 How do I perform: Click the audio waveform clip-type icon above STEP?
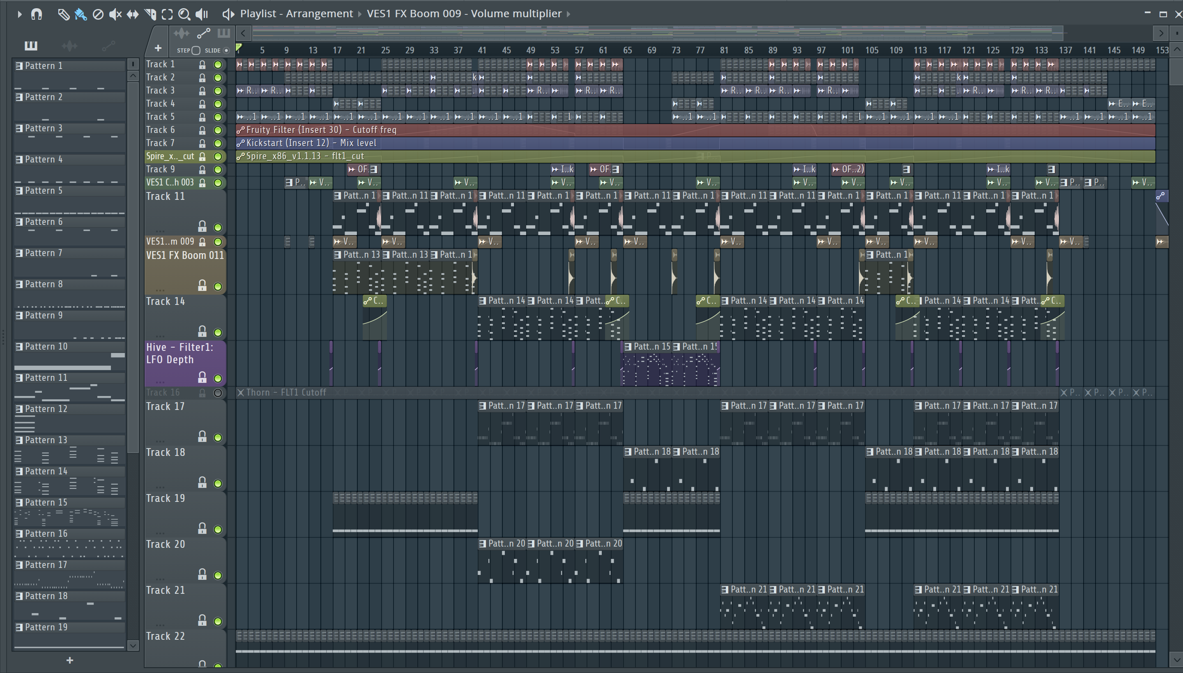(x=182, y=33)
